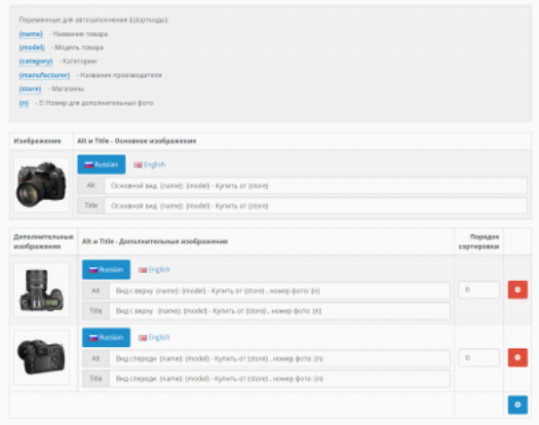This screenshot has height=425, width=539.
Task: Click Alt field containing 'Вид спереди'
Action: [x=280, y=359]
